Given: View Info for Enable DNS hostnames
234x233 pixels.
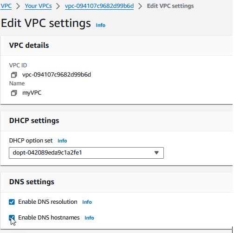Looking at the screenshot, I should click(x=89, y=218).
